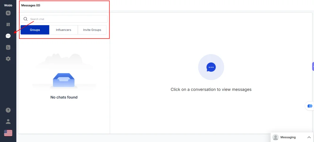
Task: Click the help question mark icon
Action: [x=8, y=110]
